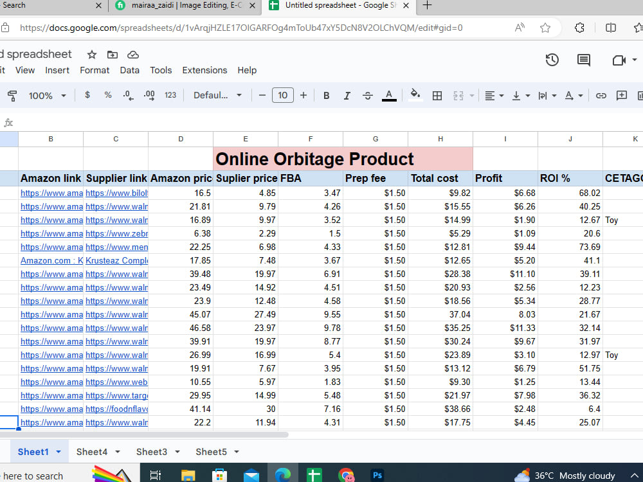The height and width of the screenshot is (482, 643).
Task: Toggle strikethrough formatting
Action: click(367, 96)
